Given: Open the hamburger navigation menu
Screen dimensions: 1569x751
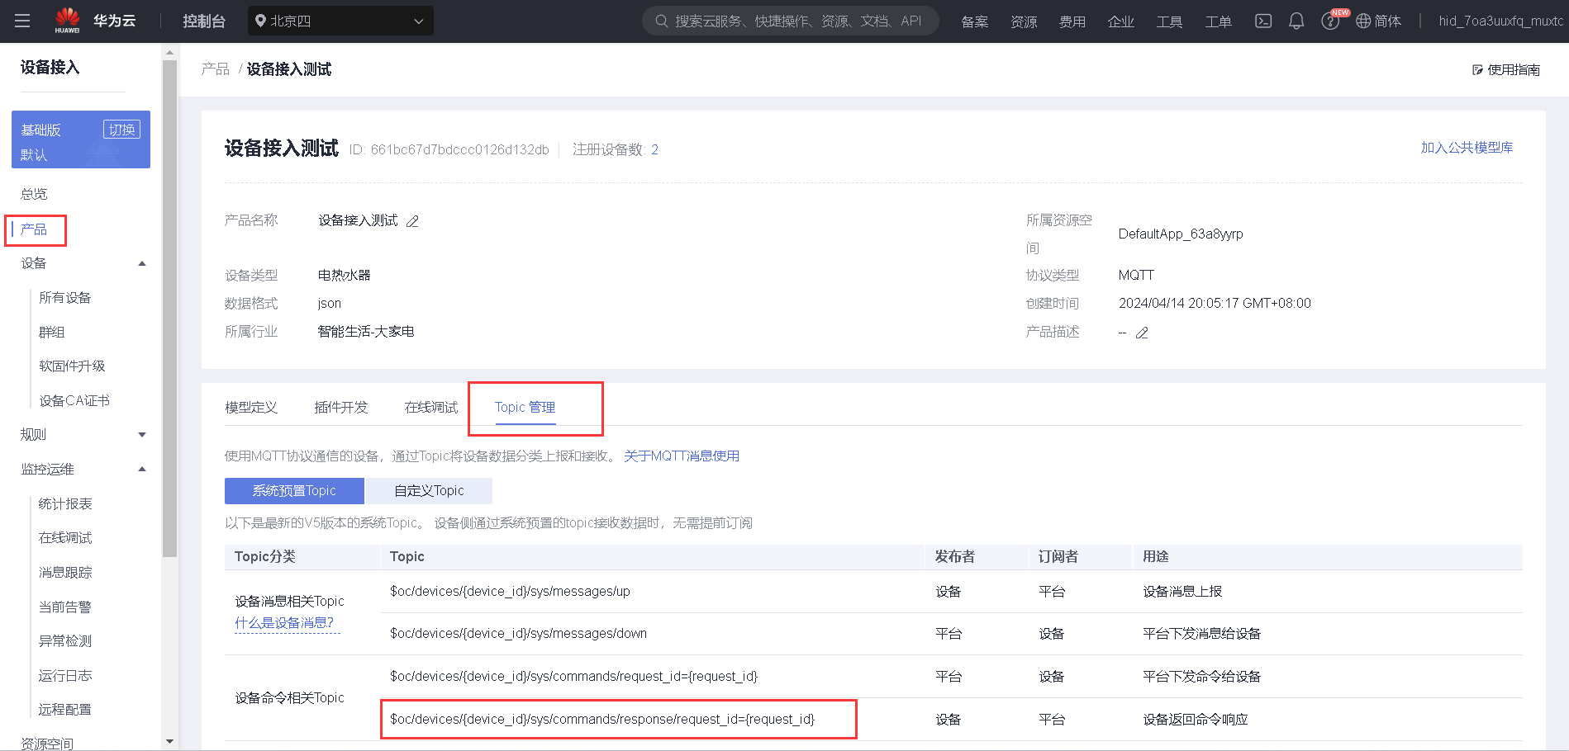Looking at the screenshot, I should [22, 21].
